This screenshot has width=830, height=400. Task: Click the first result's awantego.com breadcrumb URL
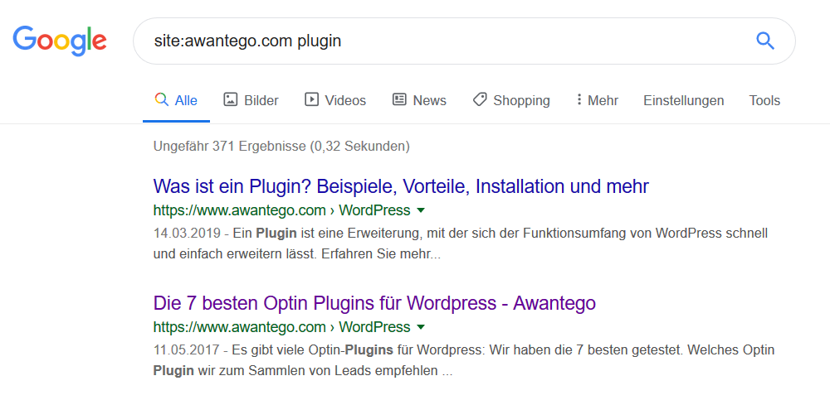point(281,210)
